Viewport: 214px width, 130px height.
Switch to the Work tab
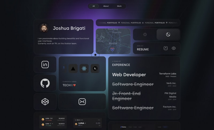[119, 6]
